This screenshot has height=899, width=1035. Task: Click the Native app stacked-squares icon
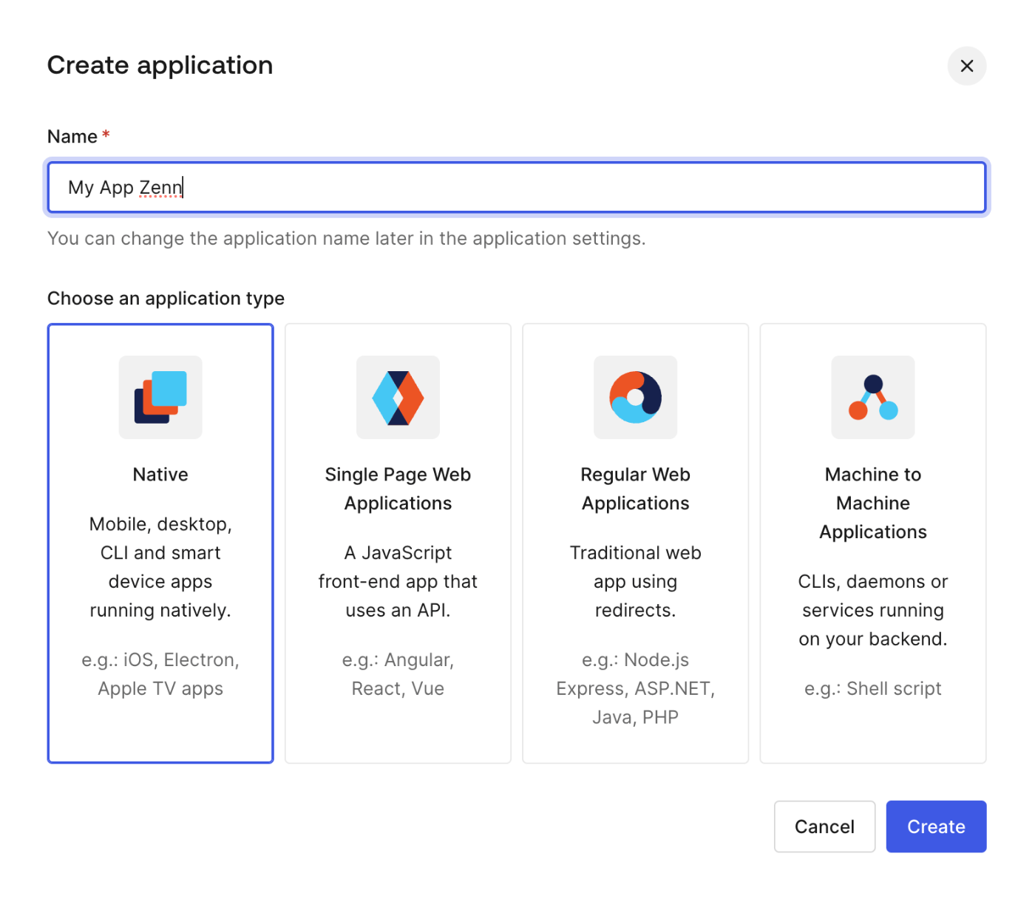tap(160, 397)
